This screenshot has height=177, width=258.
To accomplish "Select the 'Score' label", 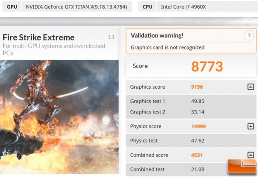I will click(140, 66).
